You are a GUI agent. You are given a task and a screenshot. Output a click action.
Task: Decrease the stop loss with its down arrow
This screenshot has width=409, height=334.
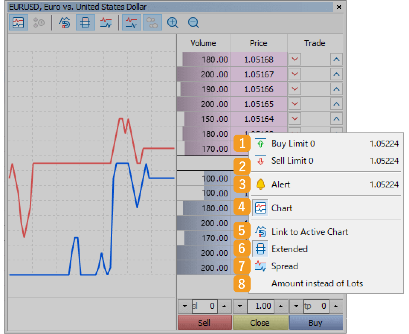point(184,306)
